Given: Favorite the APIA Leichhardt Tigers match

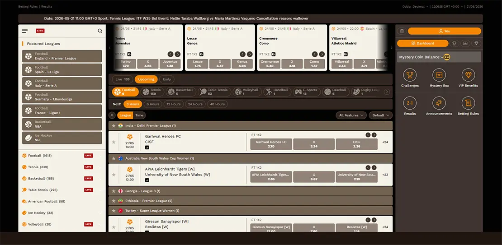Looking at the screenshot, I should point(114,175).
